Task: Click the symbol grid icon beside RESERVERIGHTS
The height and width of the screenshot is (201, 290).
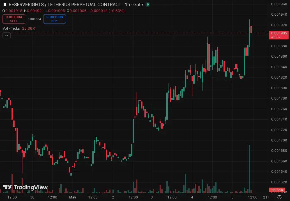Action: click(5, 4)
